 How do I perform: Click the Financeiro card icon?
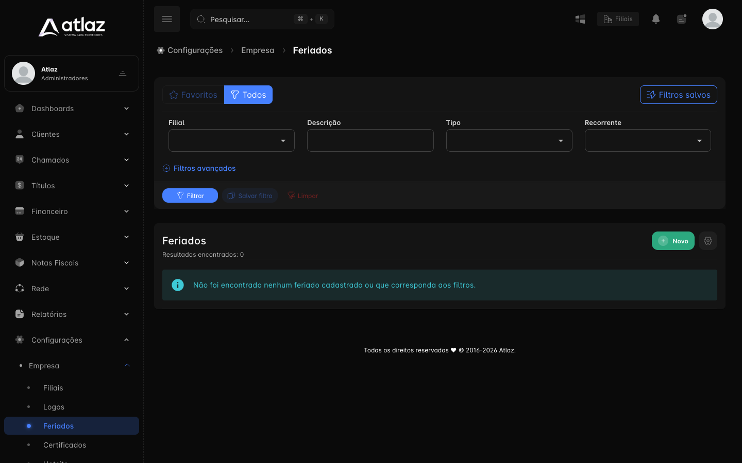click(x=20, y=211)
